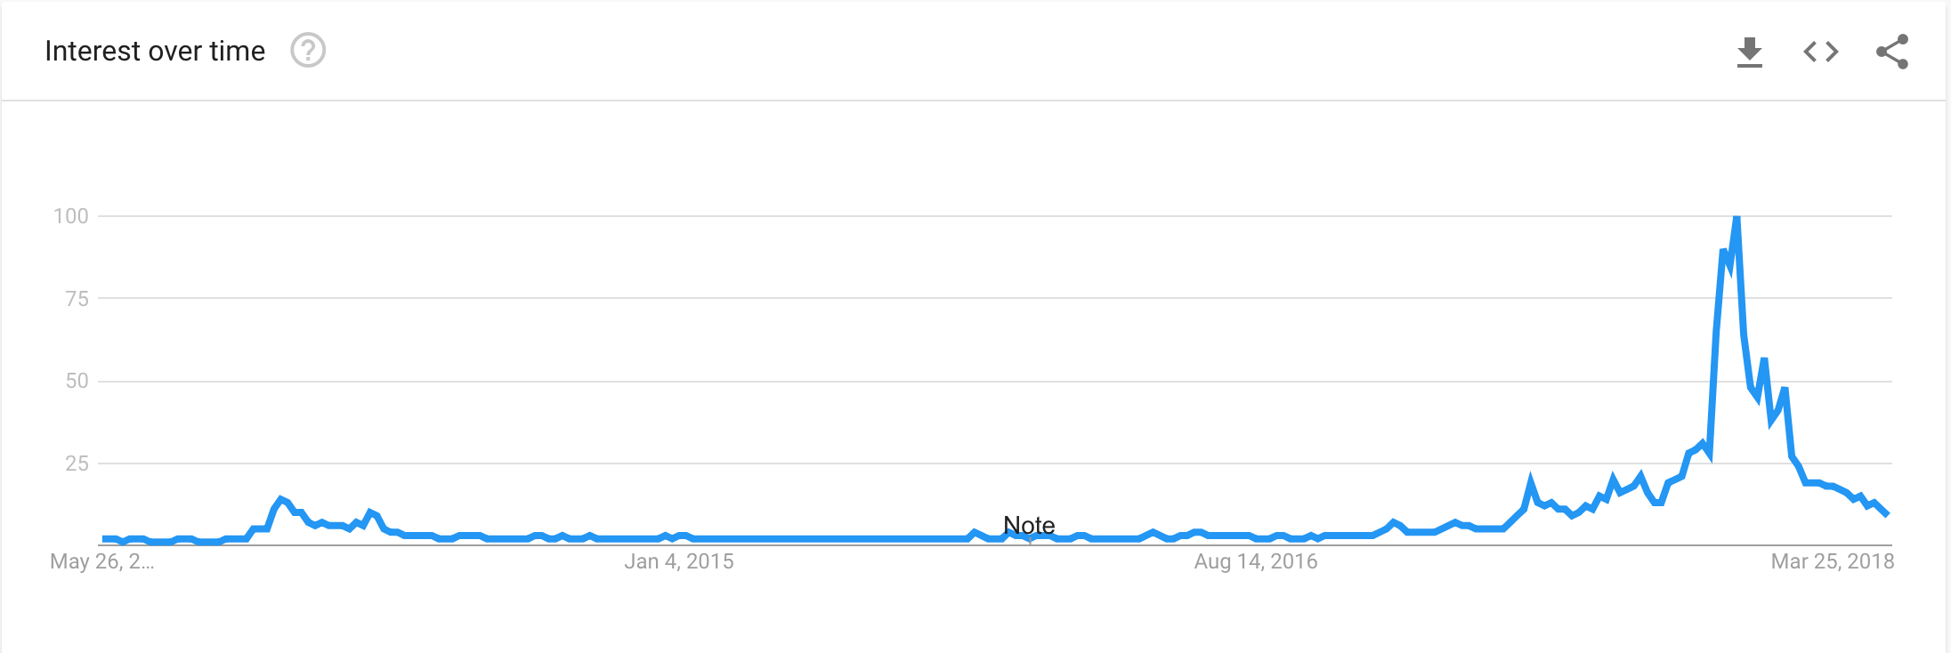
Task: Click the trend line's highest peak at 100
Action: (1736, 219)
